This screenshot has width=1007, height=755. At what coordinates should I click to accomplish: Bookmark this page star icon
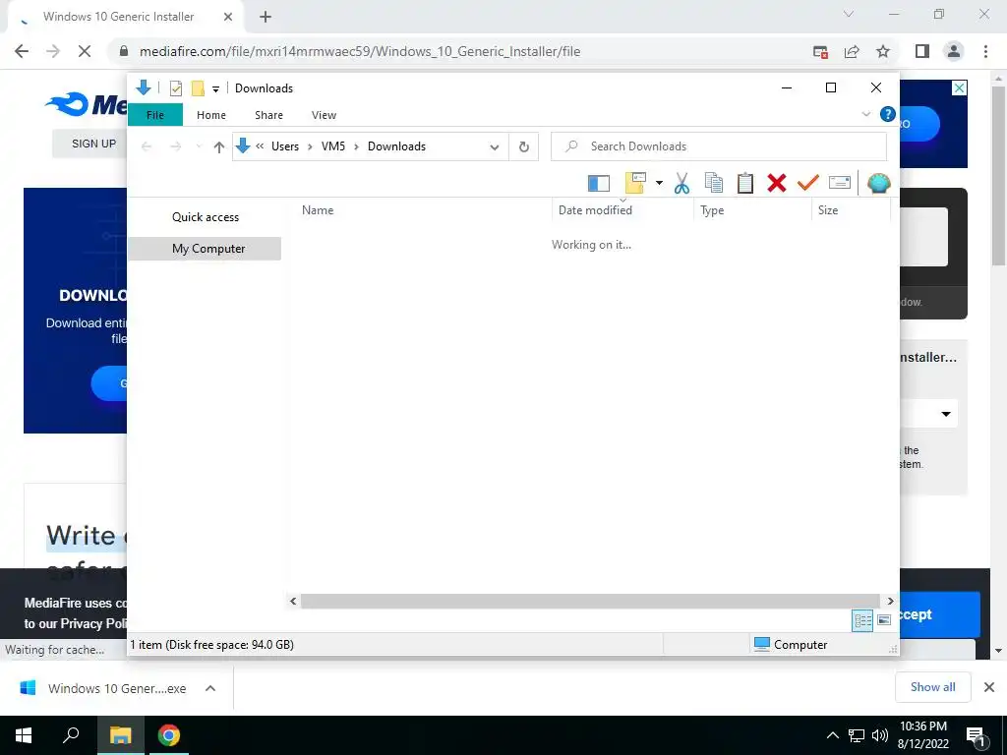point(883,51)
